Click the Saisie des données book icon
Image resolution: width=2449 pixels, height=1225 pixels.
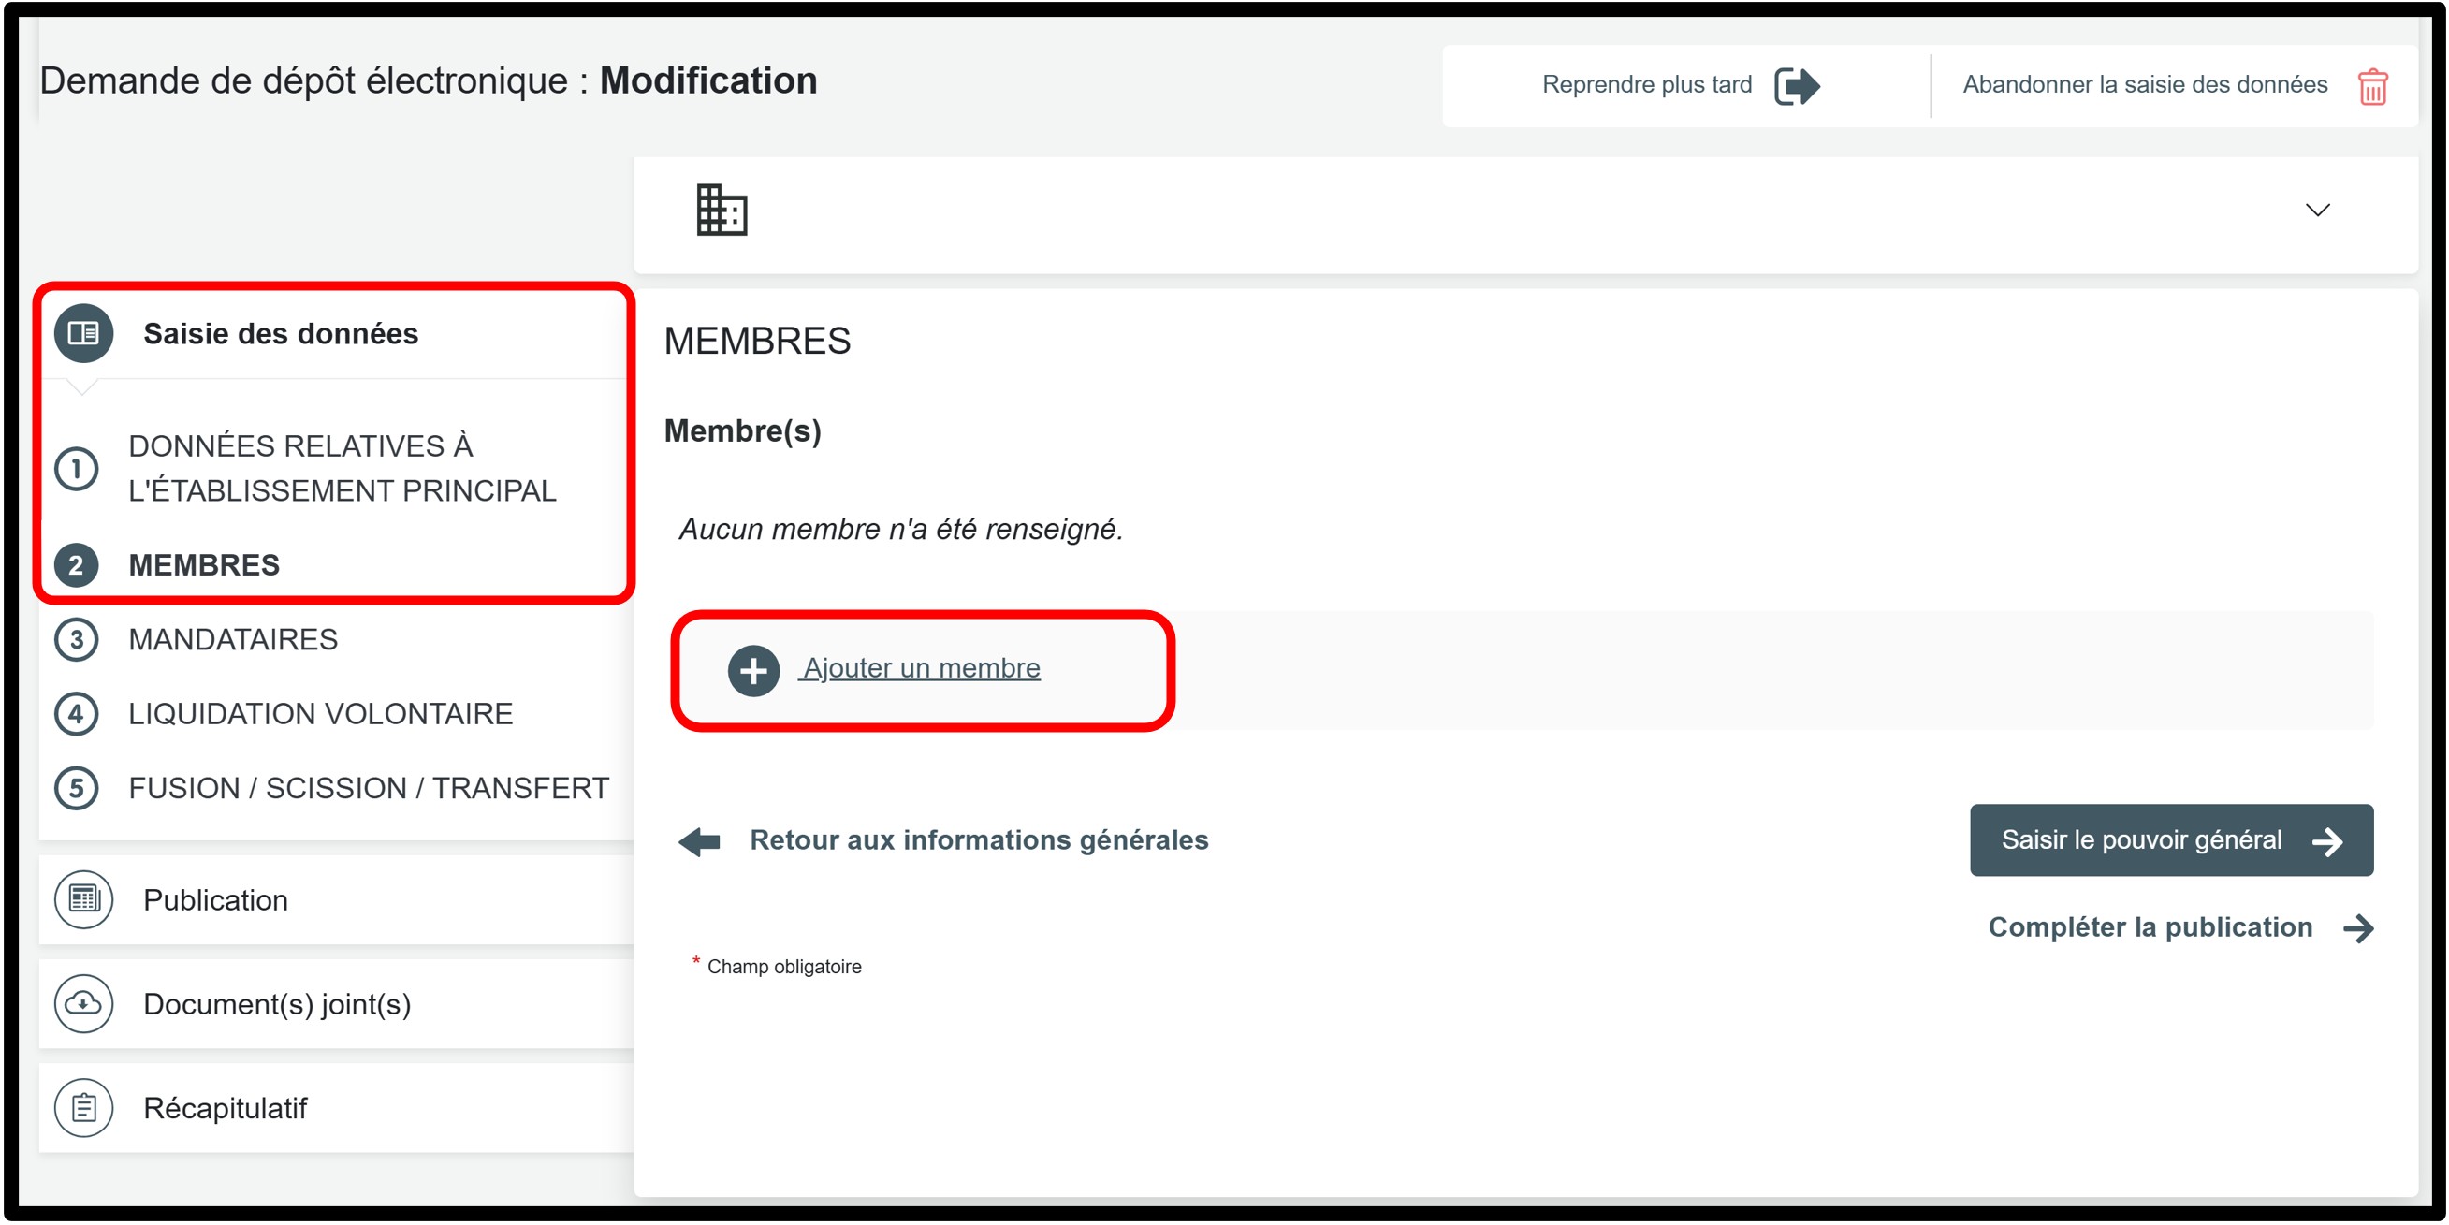click(83, 334)
